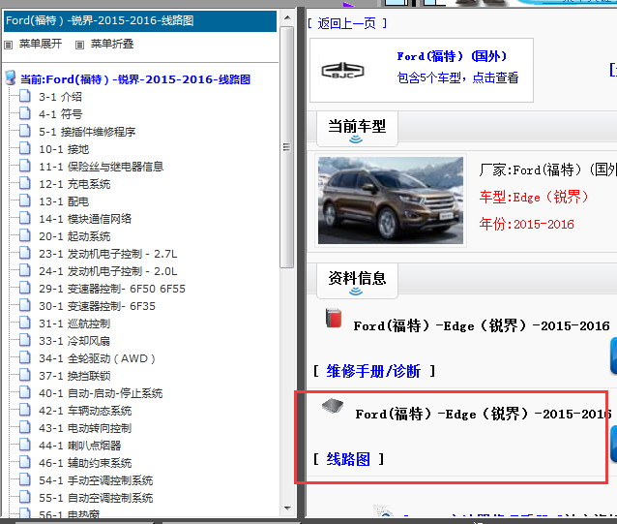Screen dimensions: 617x524
Task: Click the BJC brand logo
Action: tap(342, 71)
